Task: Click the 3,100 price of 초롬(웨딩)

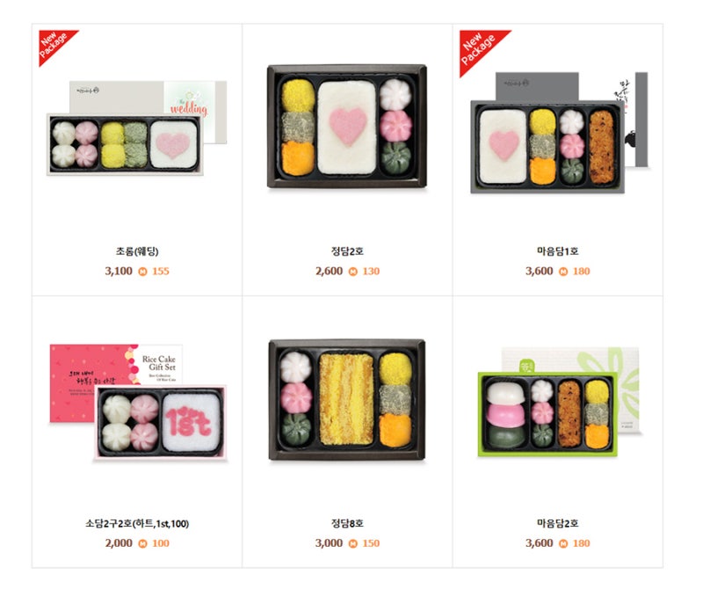Action: click(119, 271)
